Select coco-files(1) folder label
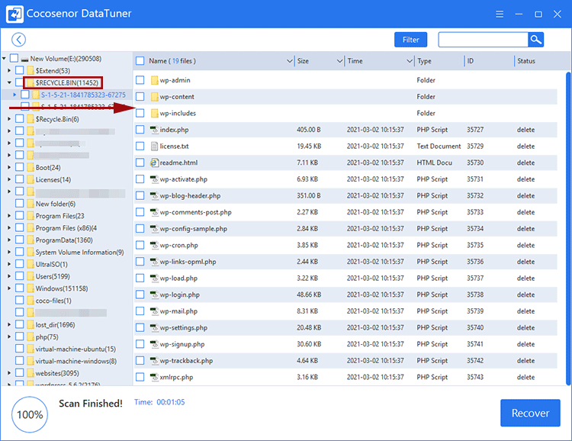Image resolution: width=572 pixels, height=441 pixels. pos(53,301)
